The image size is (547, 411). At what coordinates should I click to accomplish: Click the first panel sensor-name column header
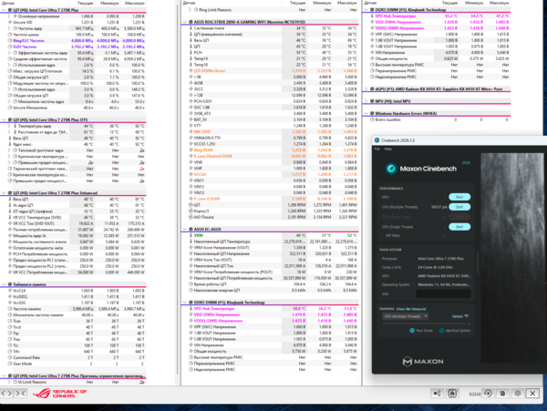coord(35,3)
